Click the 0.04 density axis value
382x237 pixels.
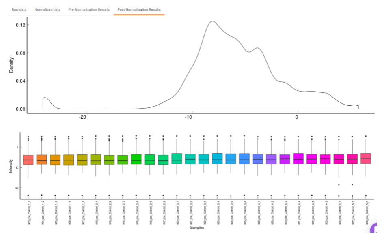point(21,81)
